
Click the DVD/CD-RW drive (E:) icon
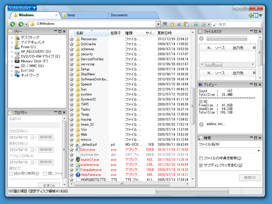[x=17, y=56]
